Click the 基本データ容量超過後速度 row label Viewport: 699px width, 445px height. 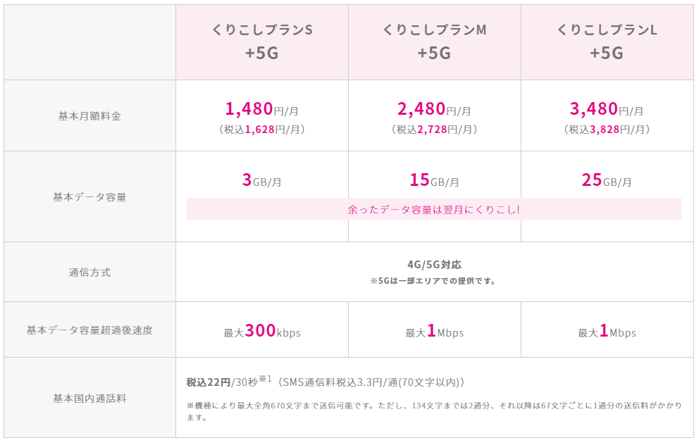coord(89,330)
